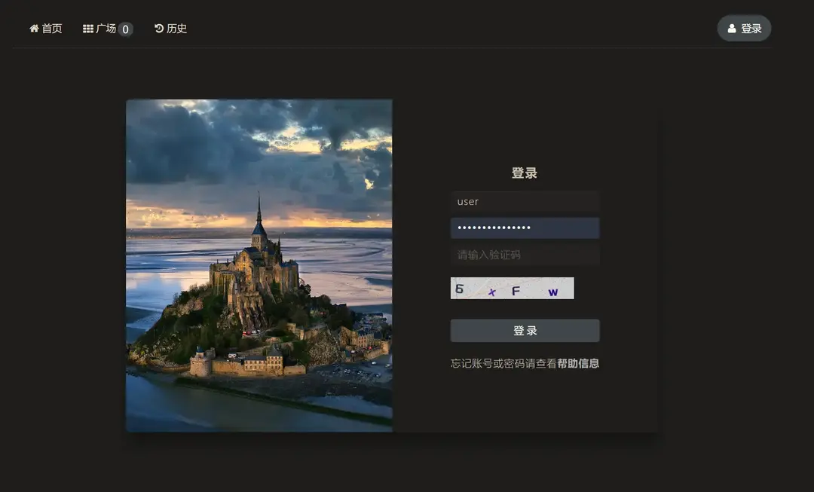This screenshot has height=492, width=814.
Task: Click the house icon beside 首页
Action: click(x=34, y=29)
